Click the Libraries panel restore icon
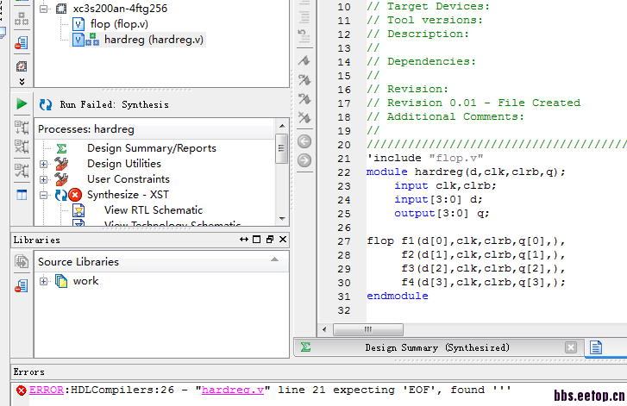The width and height of the screenshot is (627, 406). click(270, 240)
